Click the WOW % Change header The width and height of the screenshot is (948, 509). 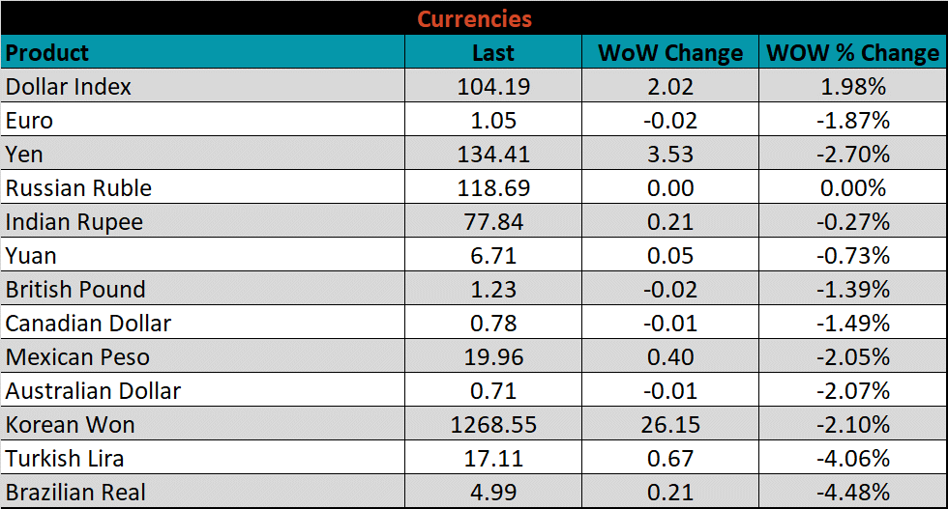coord(852,52)
